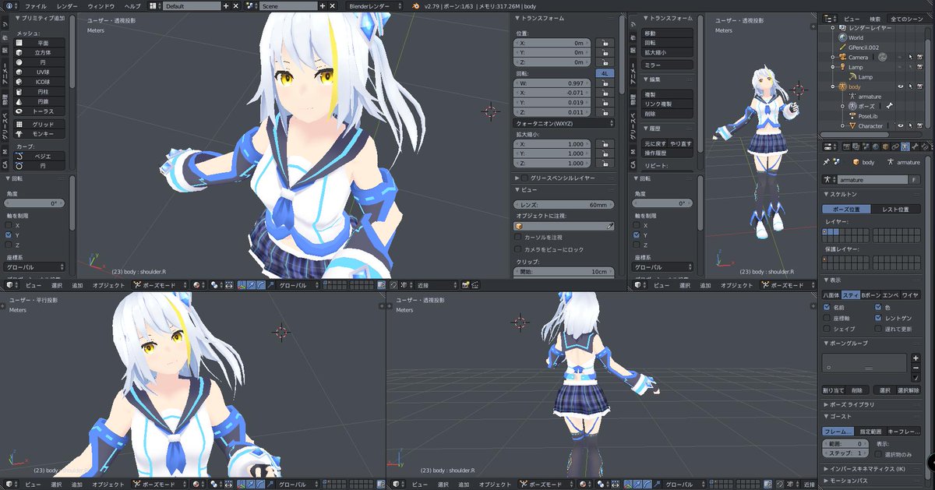Screen dimensions: 935x490
Task: Toggle Character visibility eye in outliner
Action: [x=901, y=125]
